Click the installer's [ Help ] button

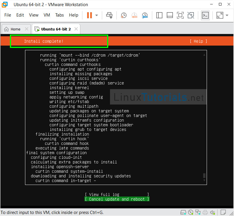(x=198, y=41)
